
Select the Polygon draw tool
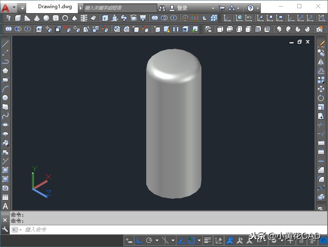(x=5, y=71)
